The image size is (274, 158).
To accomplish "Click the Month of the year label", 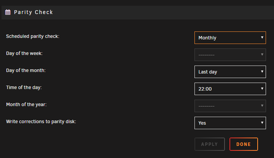I will point(26,105).
